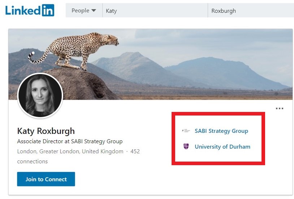Click the SABI Strategy Group company logo

pos(186,131)
